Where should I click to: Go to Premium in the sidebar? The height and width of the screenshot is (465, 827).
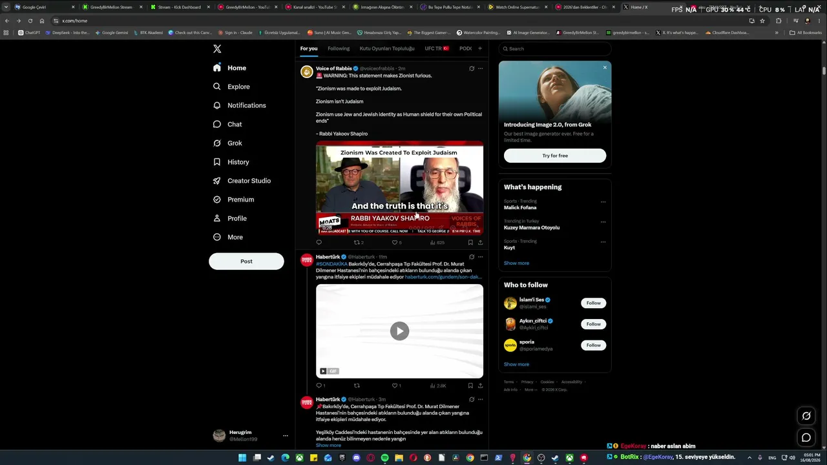tap(233, 200)
